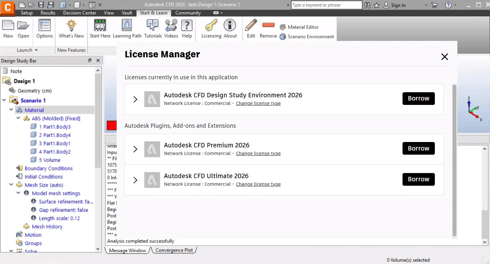
Task: Click the binoculars search icon
Action: [x=367, y=5]
